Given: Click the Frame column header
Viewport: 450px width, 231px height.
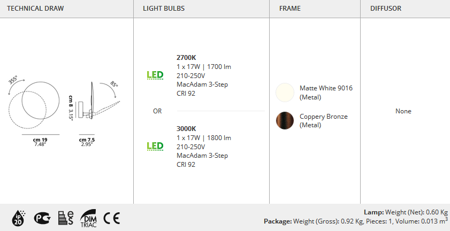Looking at the screenshot, I should click(290, 9).
